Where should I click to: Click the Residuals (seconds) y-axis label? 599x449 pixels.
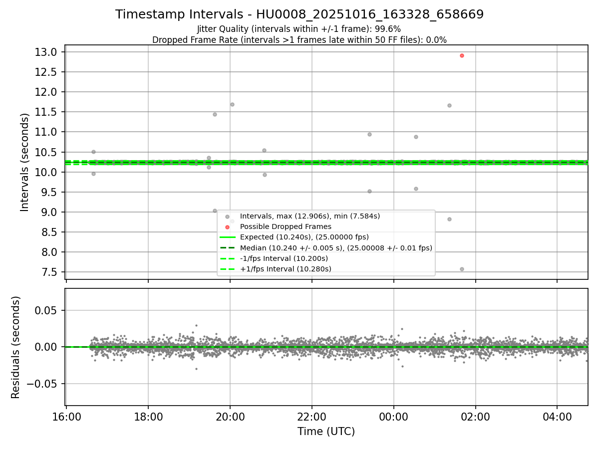point(16,347)
